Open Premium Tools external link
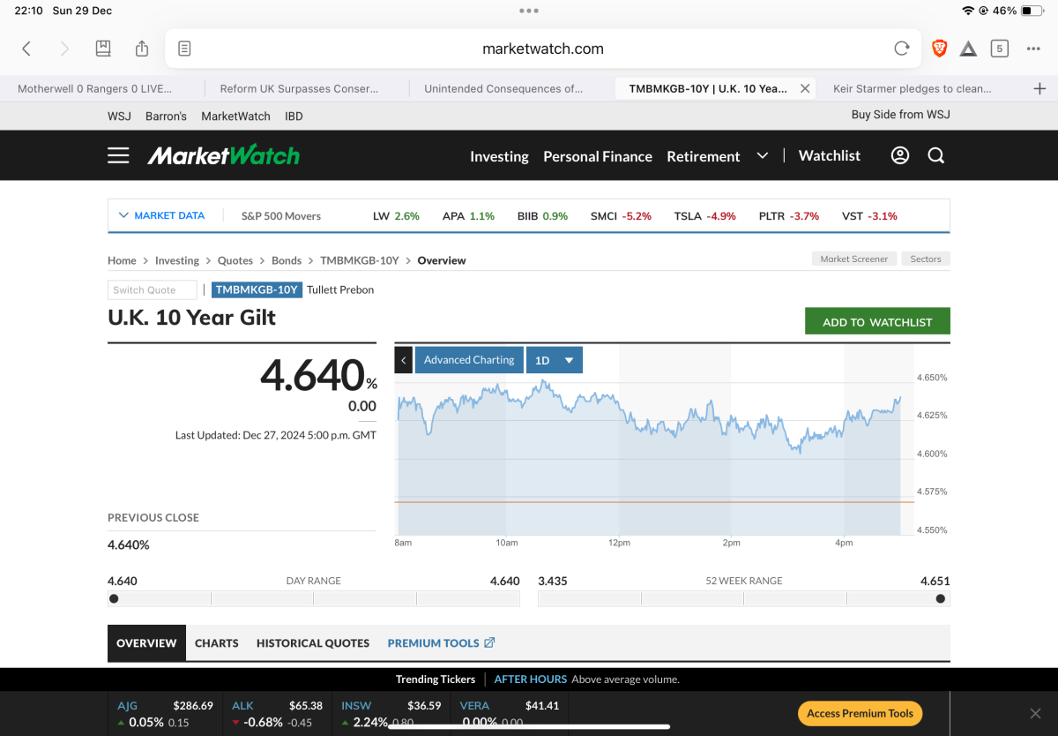This screenshot has height=736, width=1058. (x=441, y=643)
